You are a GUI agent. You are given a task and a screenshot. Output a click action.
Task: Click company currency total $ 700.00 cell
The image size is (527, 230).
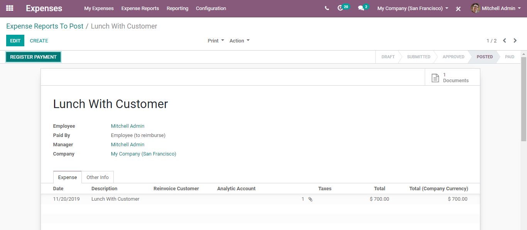point(458,199)
